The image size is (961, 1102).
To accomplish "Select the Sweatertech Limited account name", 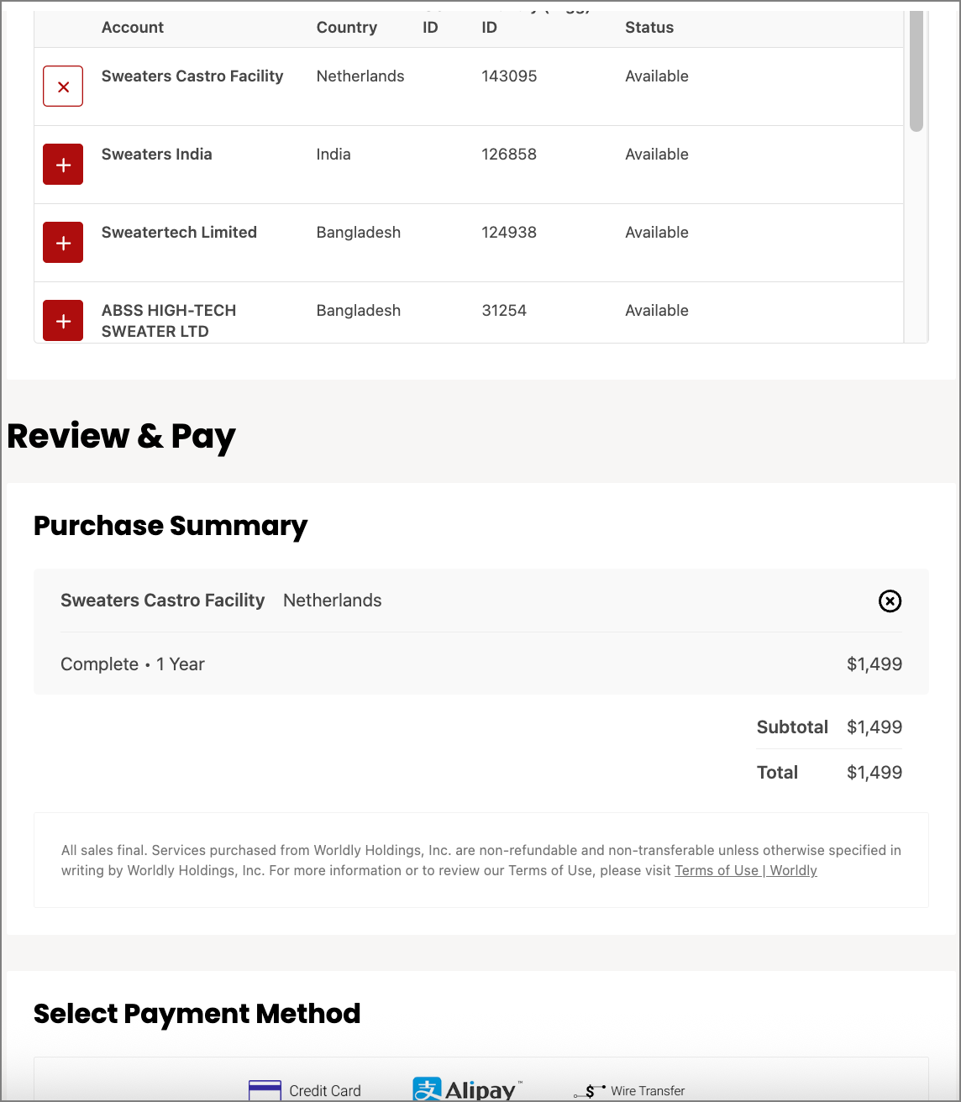I will click(x=179, y=233).
